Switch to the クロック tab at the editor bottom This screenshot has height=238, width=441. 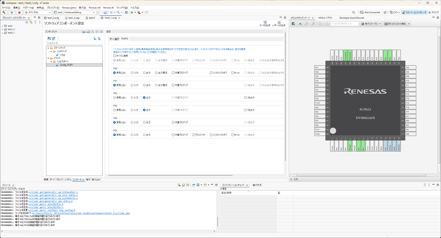[x=60, y=180]
